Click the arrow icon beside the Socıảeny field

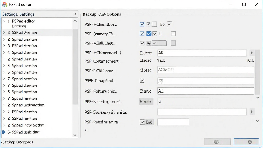pyautogui.click(x=252, y=112)
